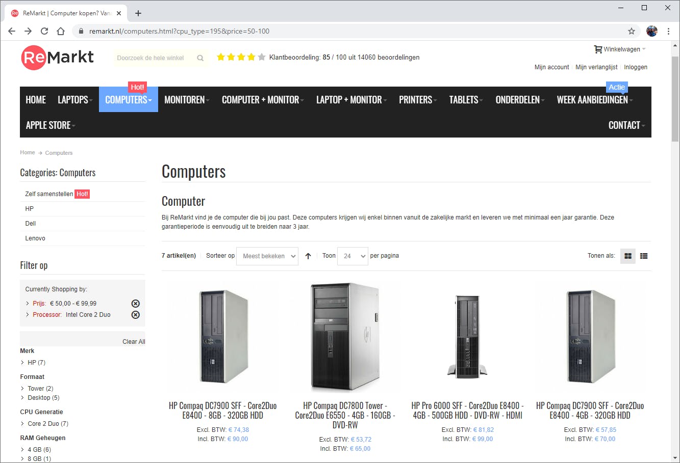
Task: Expand the Computer + Monitor menu
Action: pyautogui.click(x=263, y=100)
